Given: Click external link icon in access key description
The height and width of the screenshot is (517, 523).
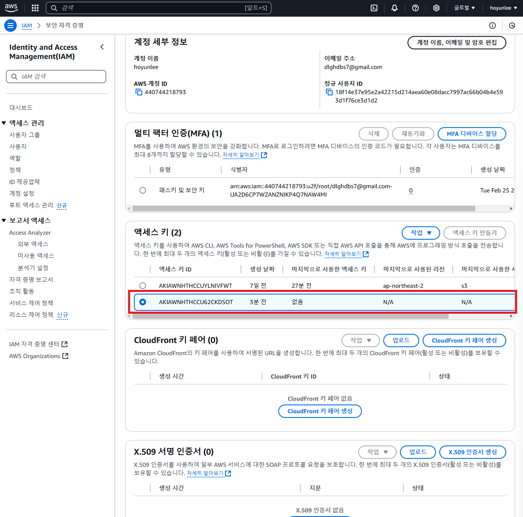Looking at the screenshot, I should pos(366,254).
